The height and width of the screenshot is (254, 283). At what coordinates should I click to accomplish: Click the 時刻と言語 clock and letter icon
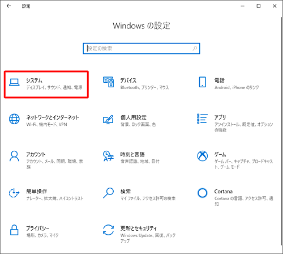[108, 156]
